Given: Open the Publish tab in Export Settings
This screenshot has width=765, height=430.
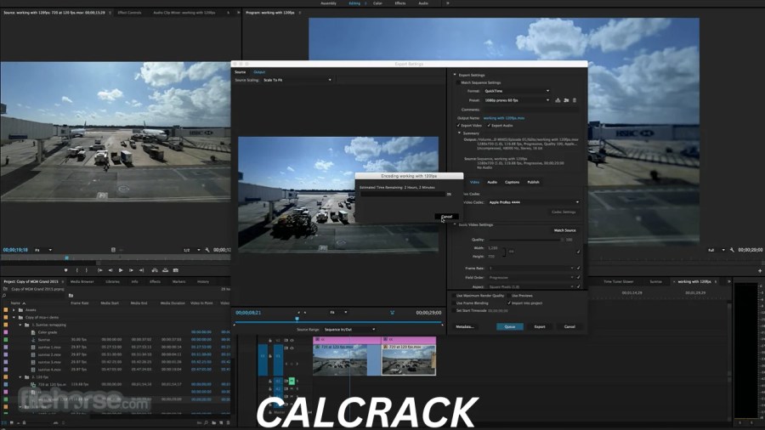Looking at the screenshot, I should [x=533, y=183].
